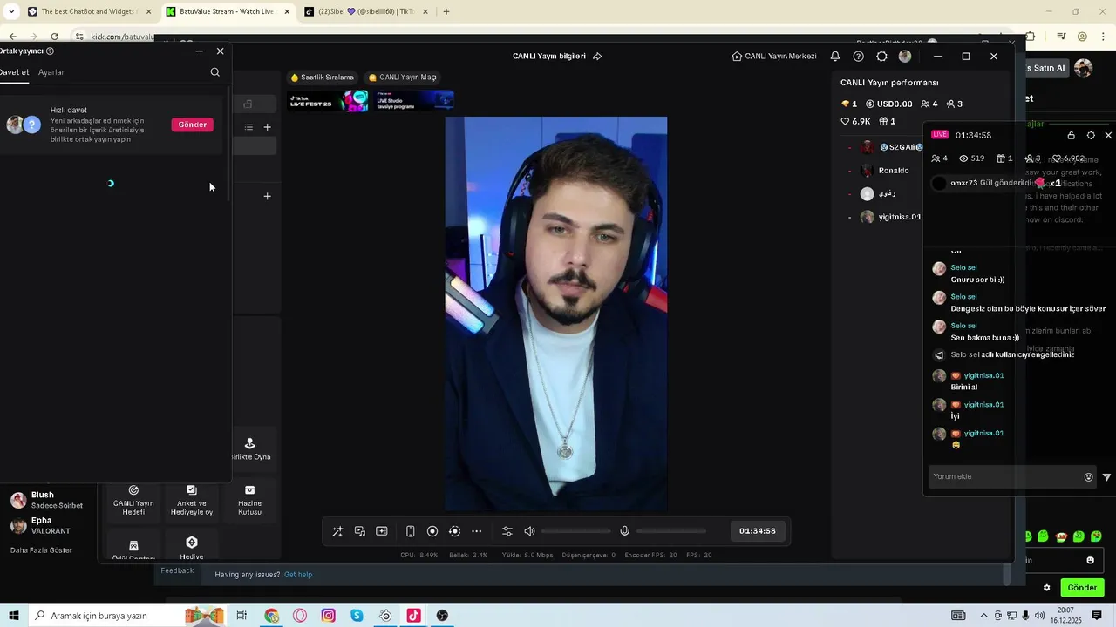This screenshot has width=1116, height=627.
Task: Search in the Ortak yayıncı panel
Action: tap(215, 72)
